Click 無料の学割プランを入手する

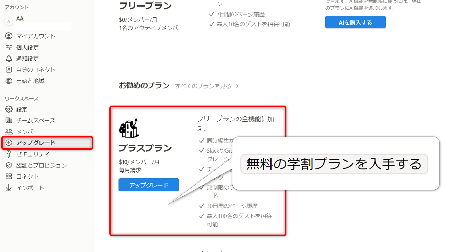pyautogui.click(x=334, y=164)
